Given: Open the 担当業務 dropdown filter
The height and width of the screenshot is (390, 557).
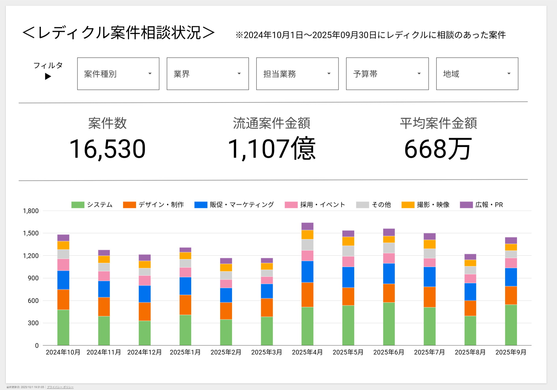Looking at the screenshot, I should (x=297, y=74).
